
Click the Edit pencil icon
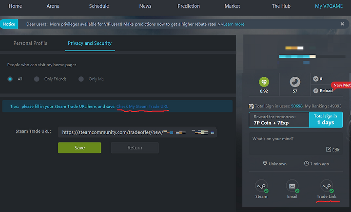point(329,149)
